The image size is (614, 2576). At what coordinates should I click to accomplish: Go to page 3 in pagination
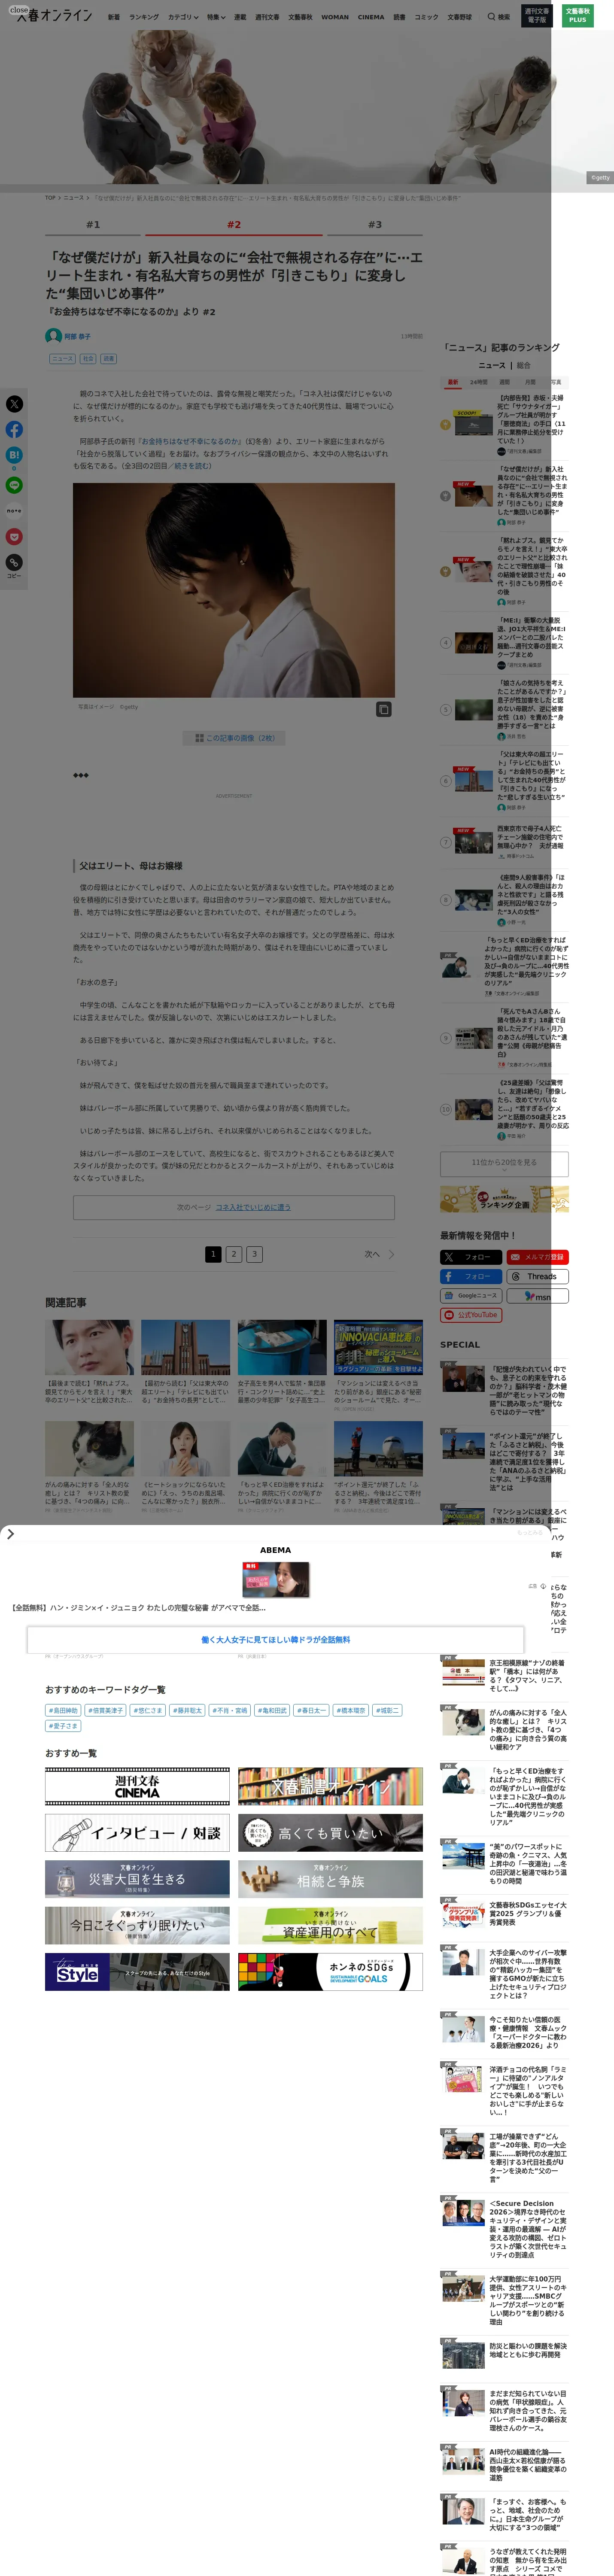pos(254,1254)
